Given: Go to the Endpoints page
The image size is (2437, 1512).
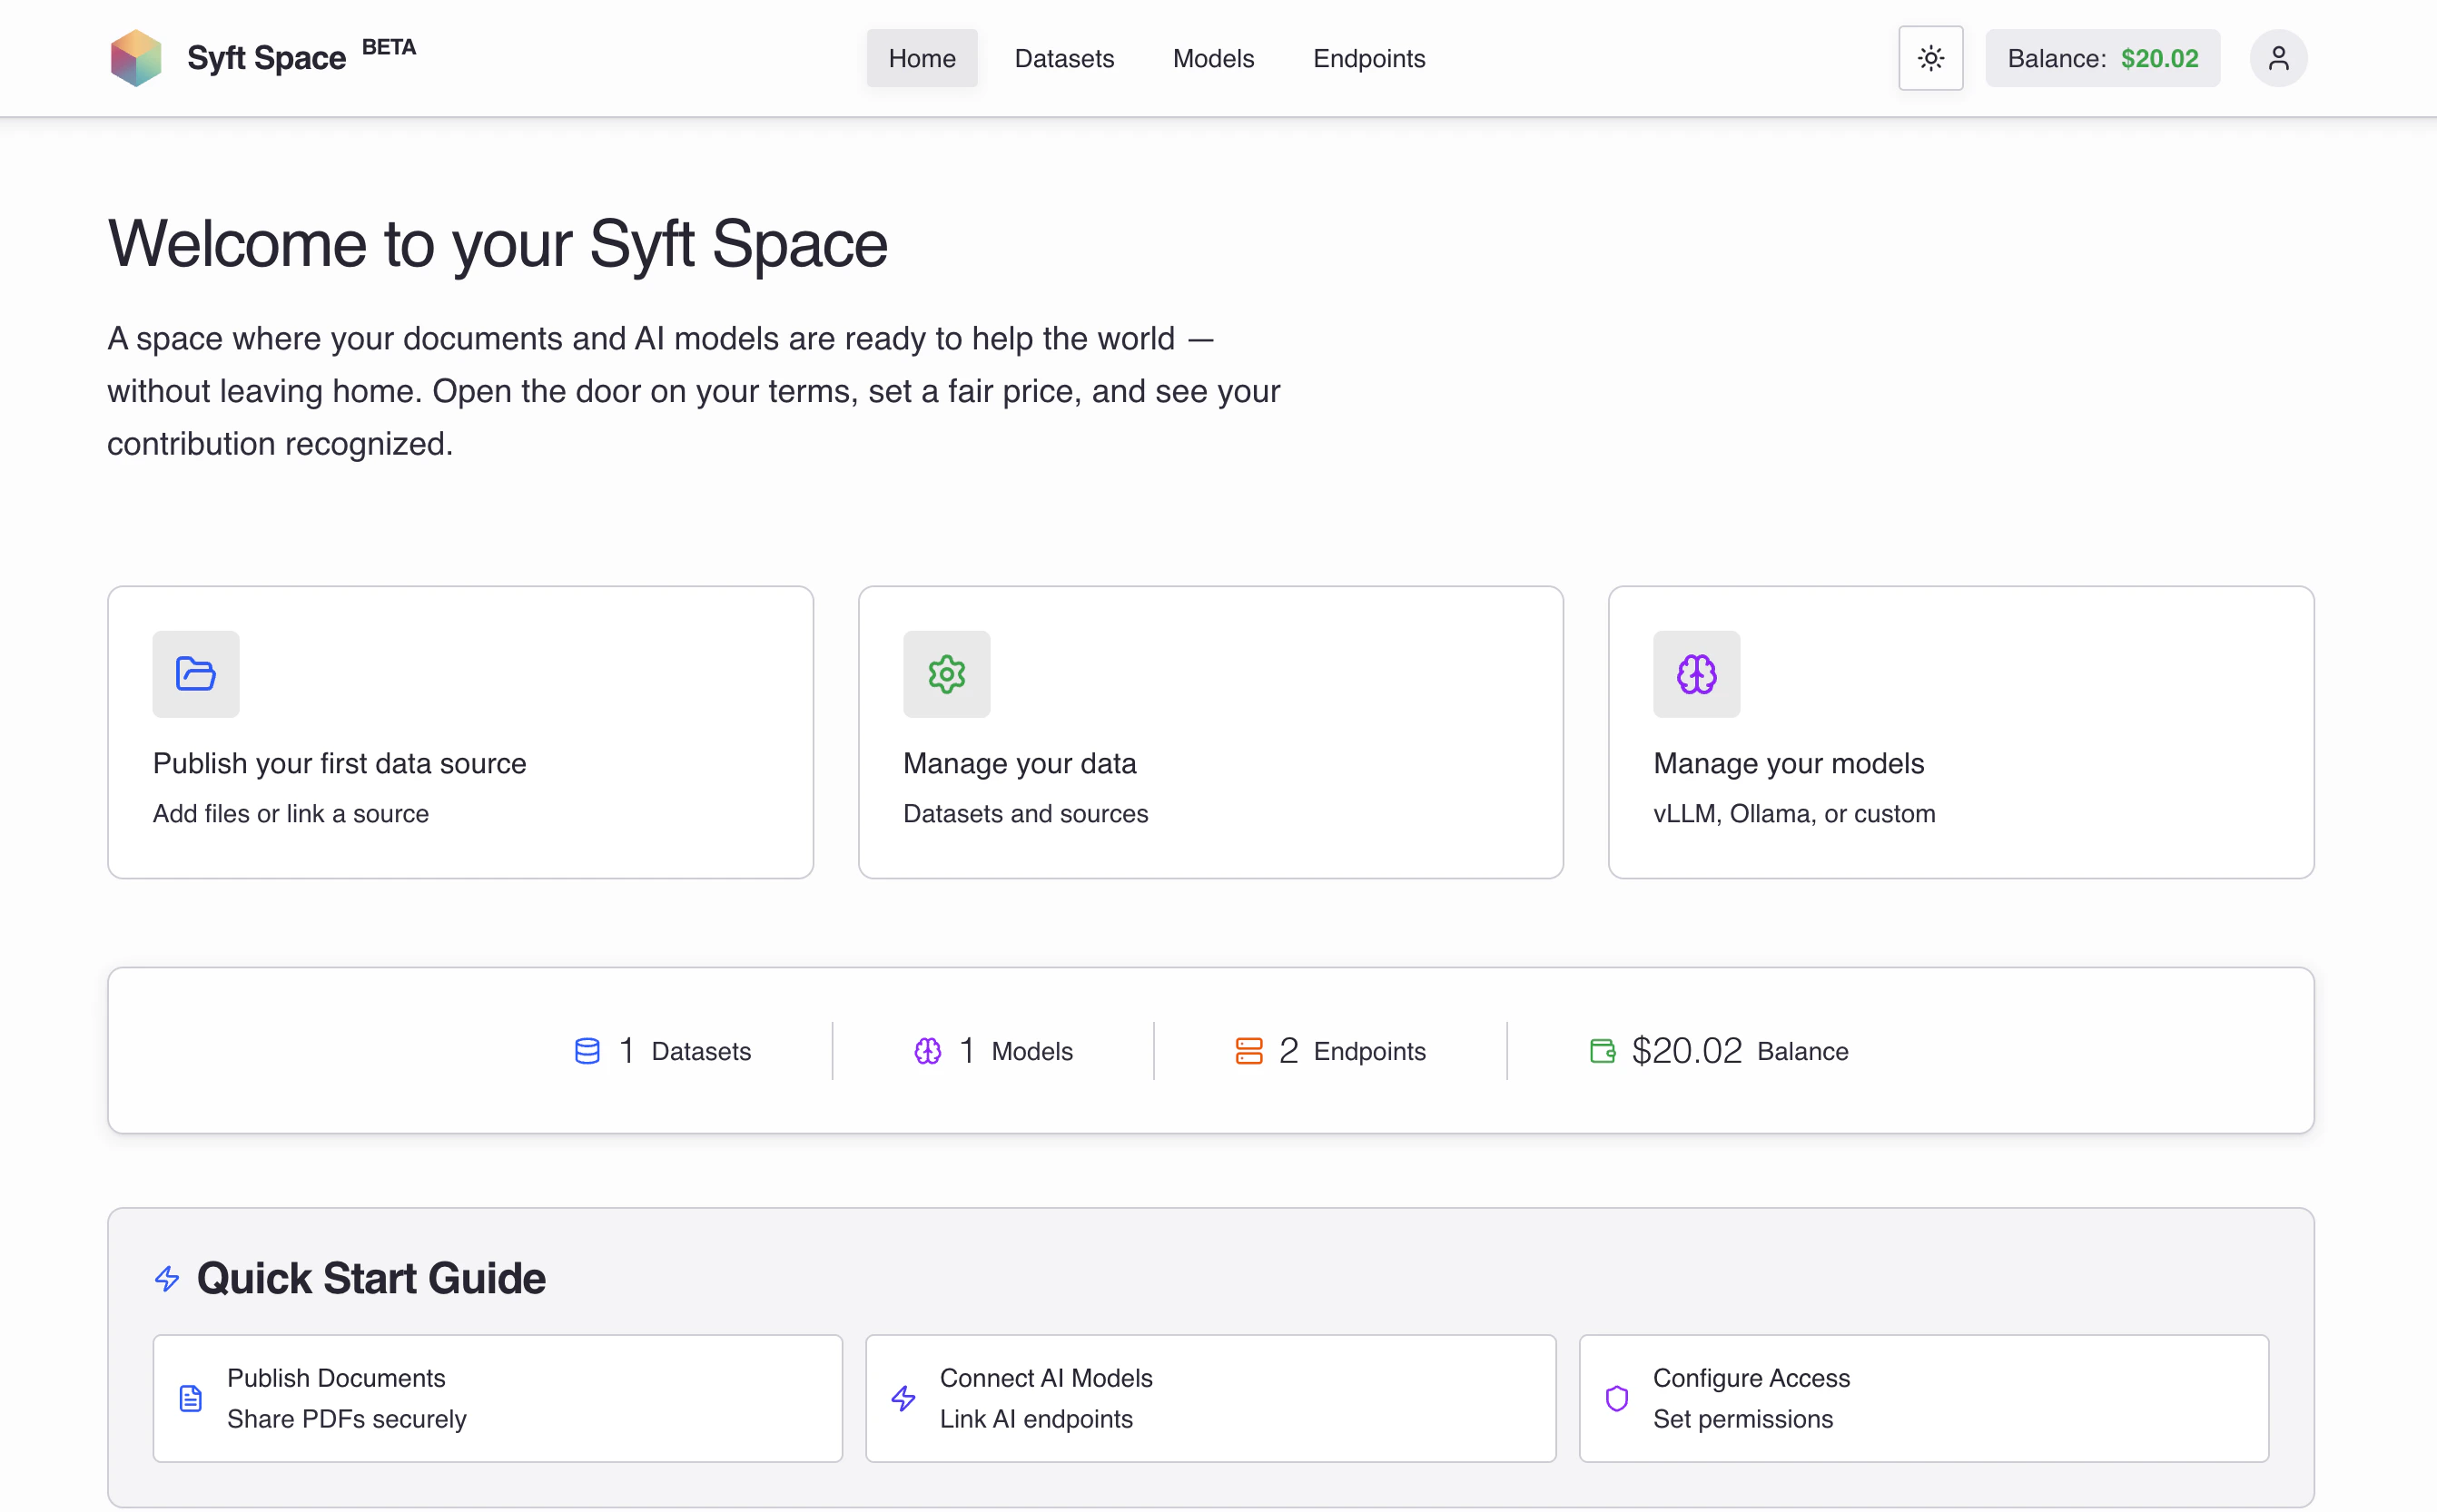Looking at the screenshot, I should coord(1368,58).
